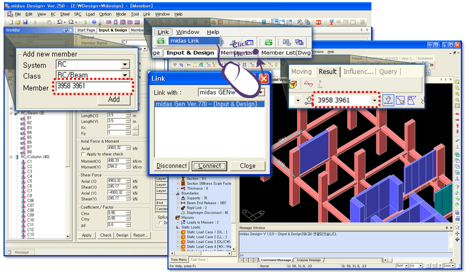This screenshot has height=272, width=466.
Task: Switch to the Start Page tab
Action: [86, 30]
